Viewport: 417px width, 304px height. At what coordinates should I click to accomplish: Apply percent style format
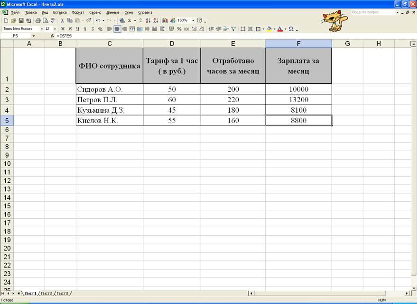[179, 29]
